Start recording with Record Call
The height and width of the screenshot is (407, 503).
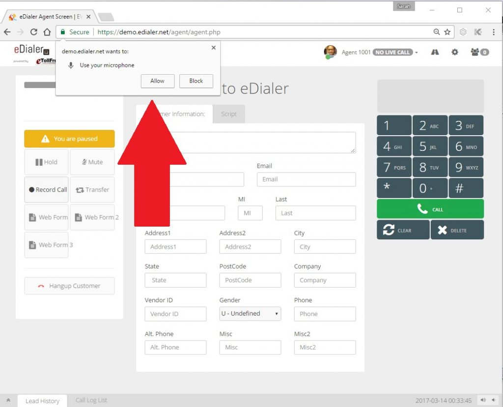click(x=47, y=190)
